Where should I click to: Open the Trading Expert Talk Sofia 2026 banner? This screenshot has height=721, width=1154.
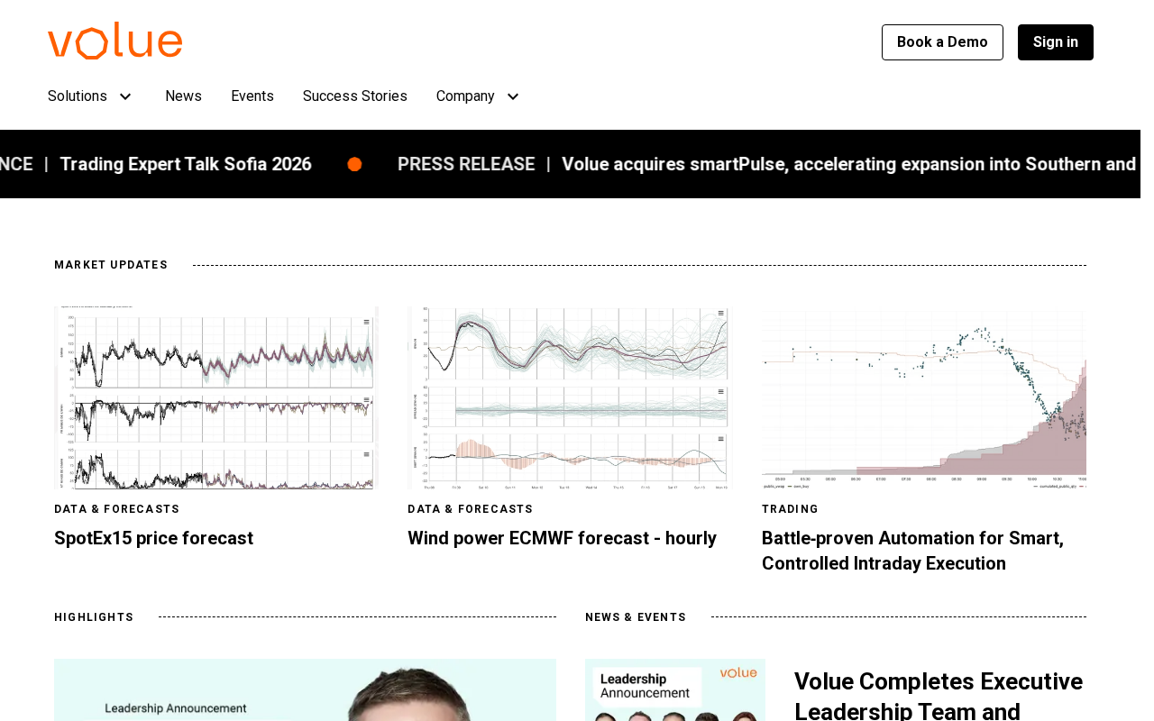coord(186,164)
